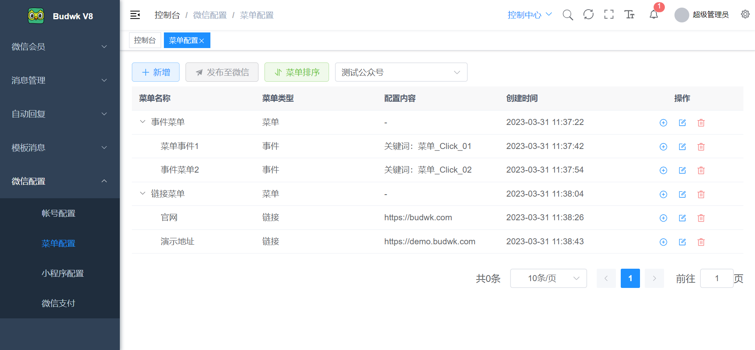
Task: Delete the 官网 menu row
Action: (x=701, y=218)
